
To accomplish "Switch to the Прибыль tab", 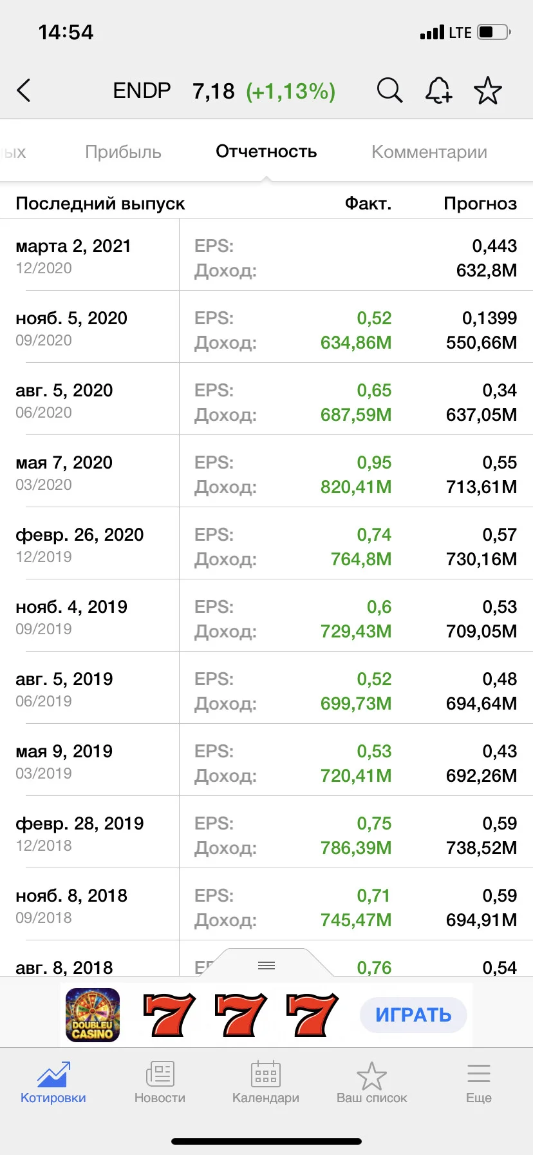I will pos(123,152).
